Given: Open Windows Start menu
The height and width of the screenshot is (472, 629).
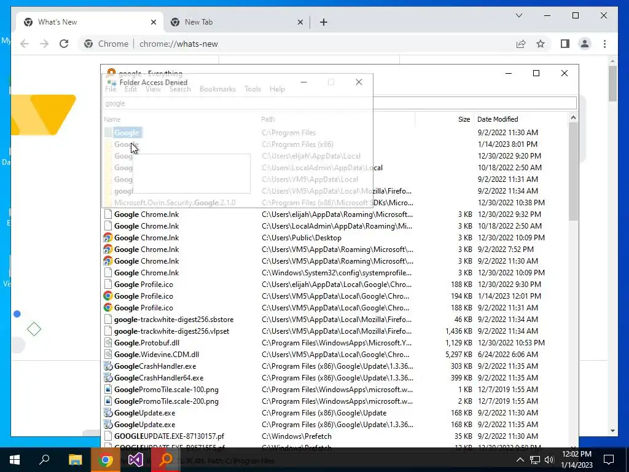Looking at the screenshot, I should click(x=15, y=460).
